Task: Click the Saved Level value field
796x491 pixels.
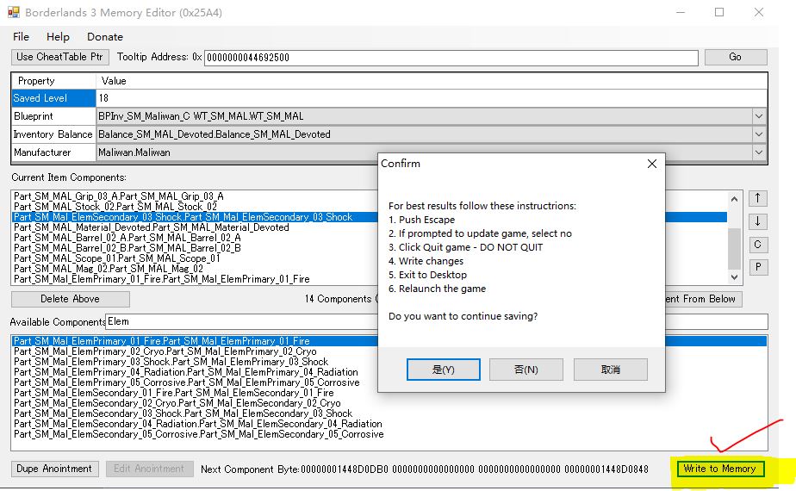Action: (x=432, y=98)
